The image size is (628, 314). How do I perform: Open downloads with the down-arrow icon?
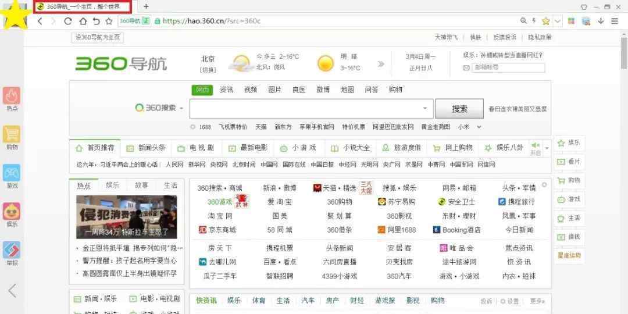(600, 22)
